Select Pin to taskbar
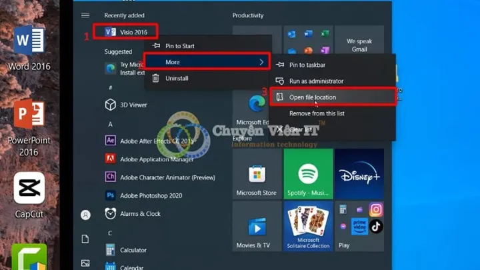This screenshot has width=480, height=270. tap(307, 65)
